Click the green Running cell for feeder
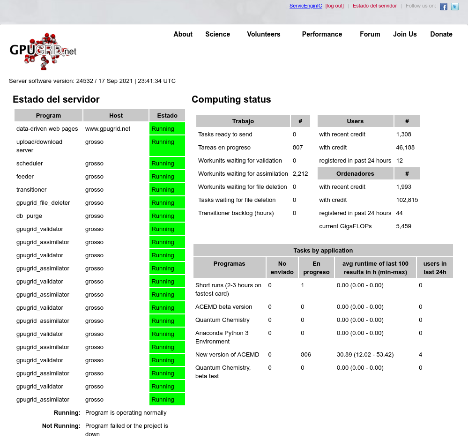Screen dimensions: 468x440 167,177
